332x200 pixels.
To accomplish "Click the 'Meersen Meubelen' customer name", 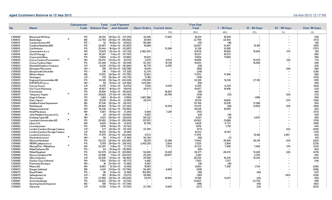I will tap(39, 141).
